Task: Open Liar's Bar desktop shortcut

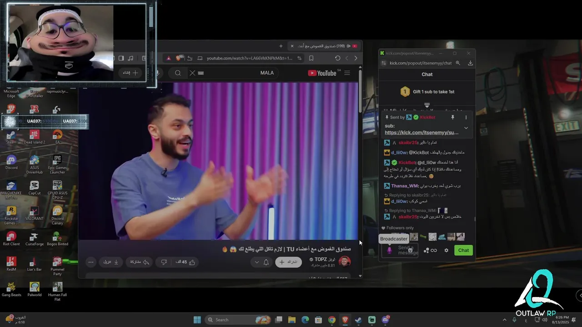Action: 34,264
